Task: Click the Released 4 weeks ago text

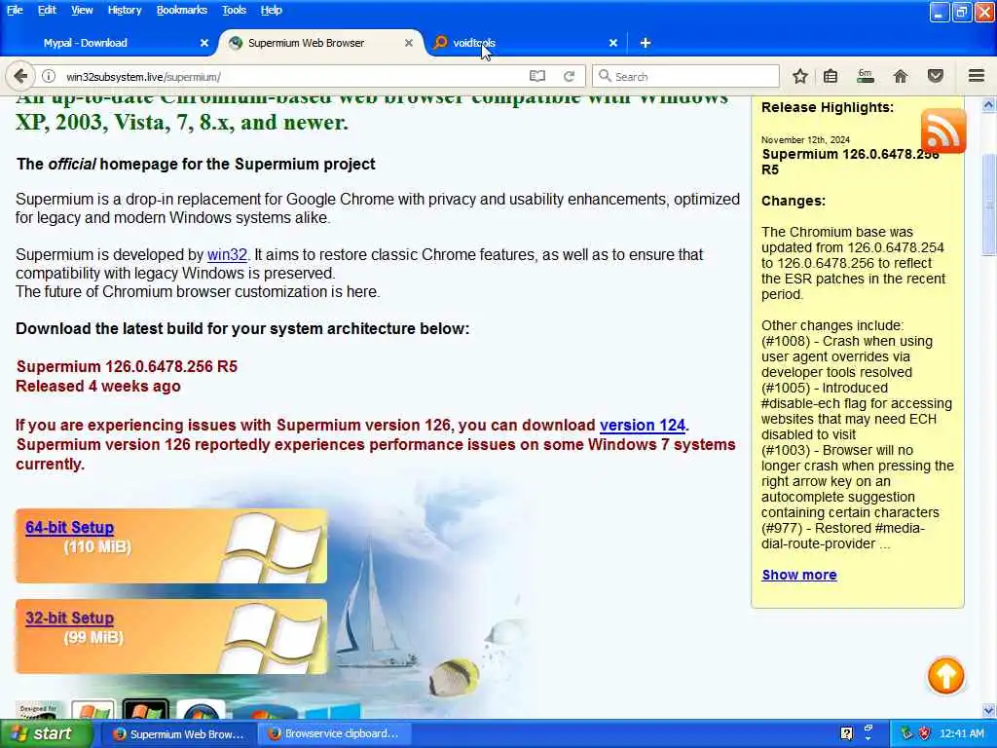Action: tap(98, 386)
